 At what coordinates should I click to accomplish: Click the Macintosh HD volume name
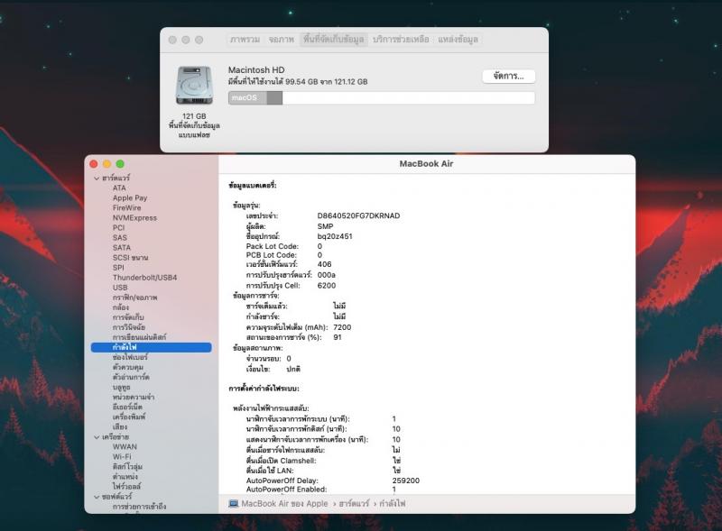(256, 70)
